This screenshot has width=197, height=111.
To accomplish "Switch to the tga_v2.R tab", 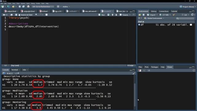I will (x=58, y=11).
